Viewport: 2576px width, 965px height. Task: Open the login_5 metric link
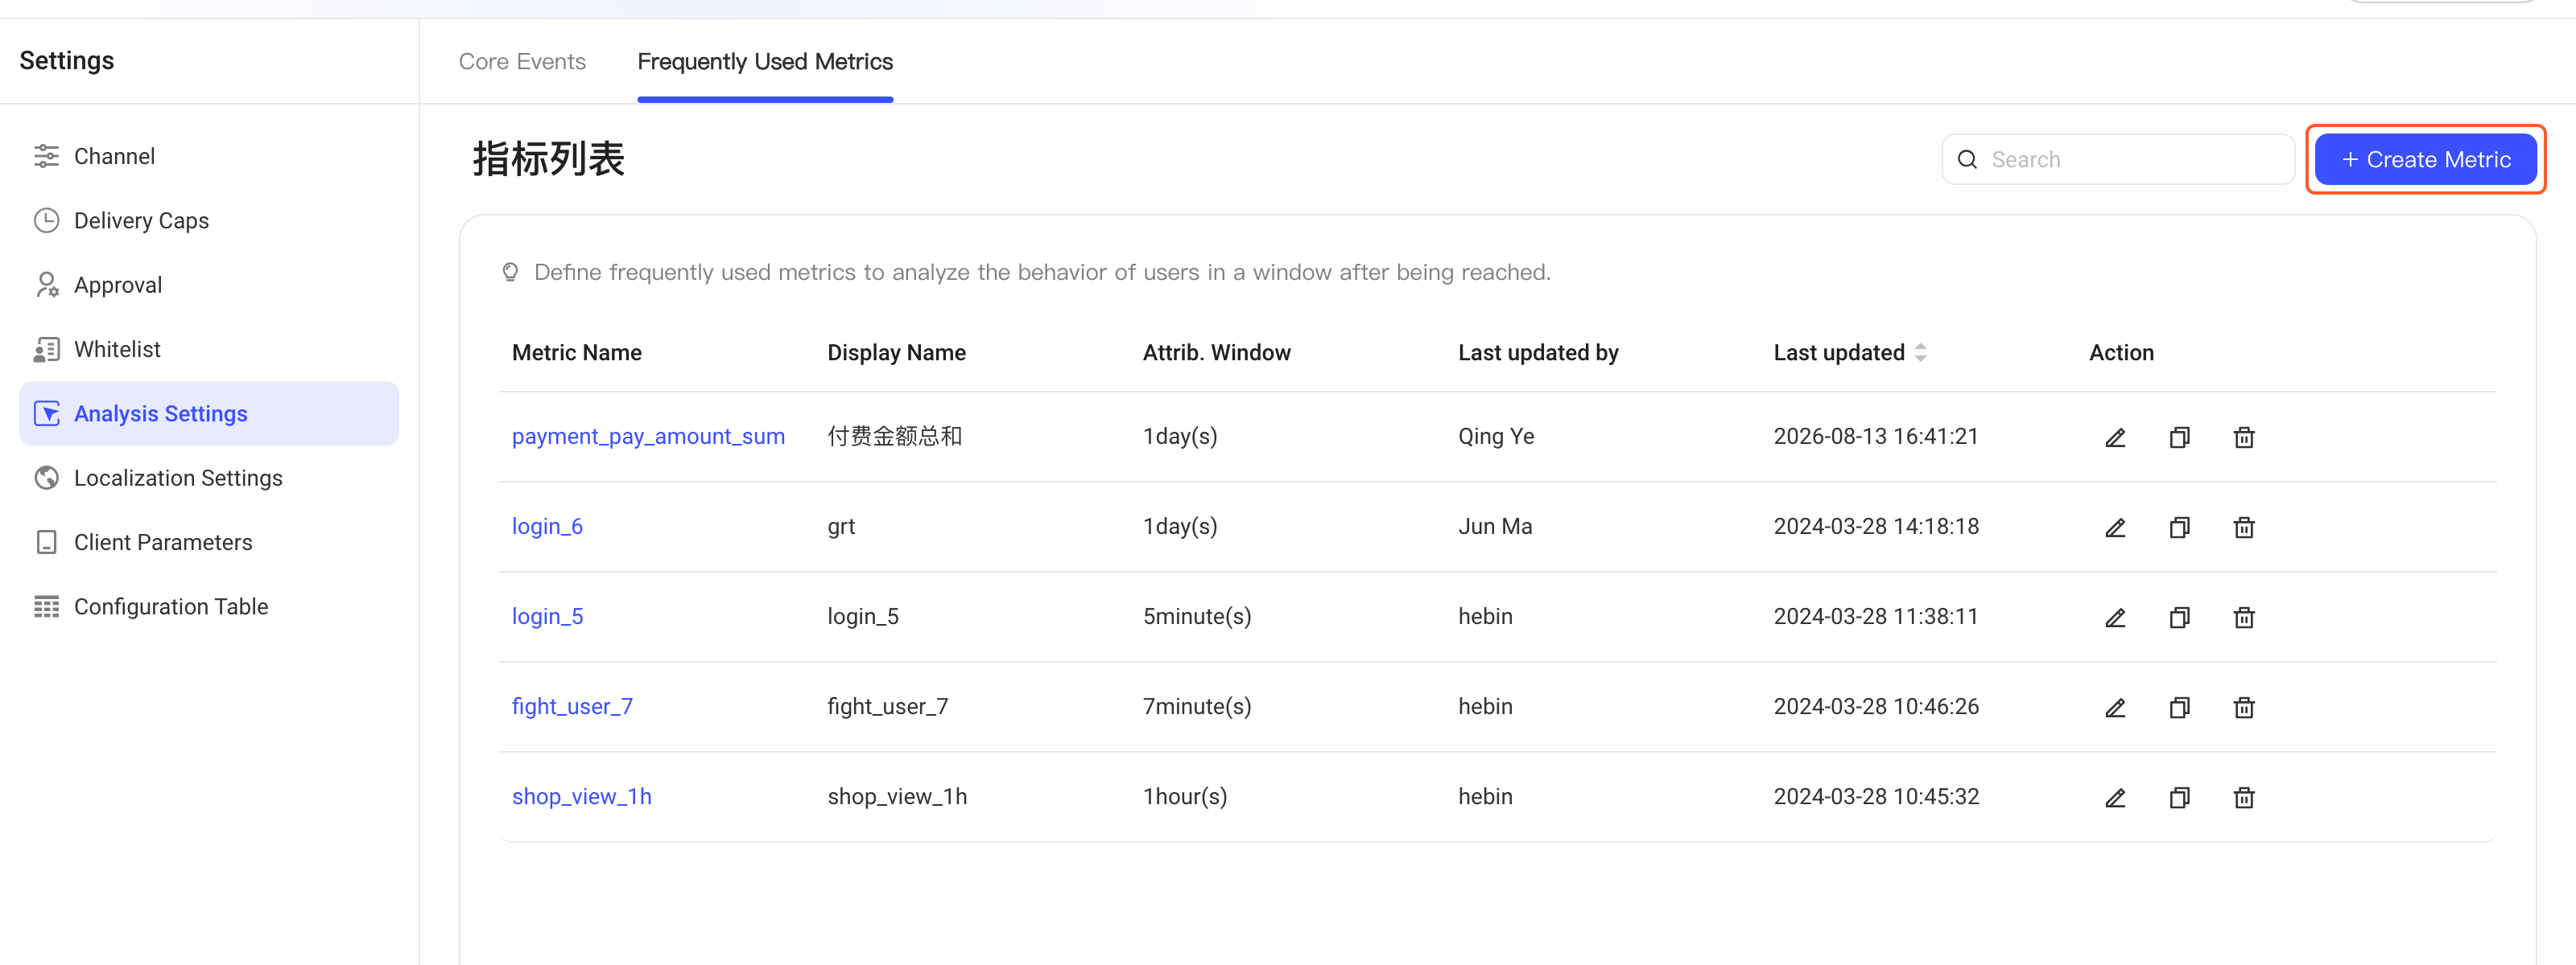(547, 616)
